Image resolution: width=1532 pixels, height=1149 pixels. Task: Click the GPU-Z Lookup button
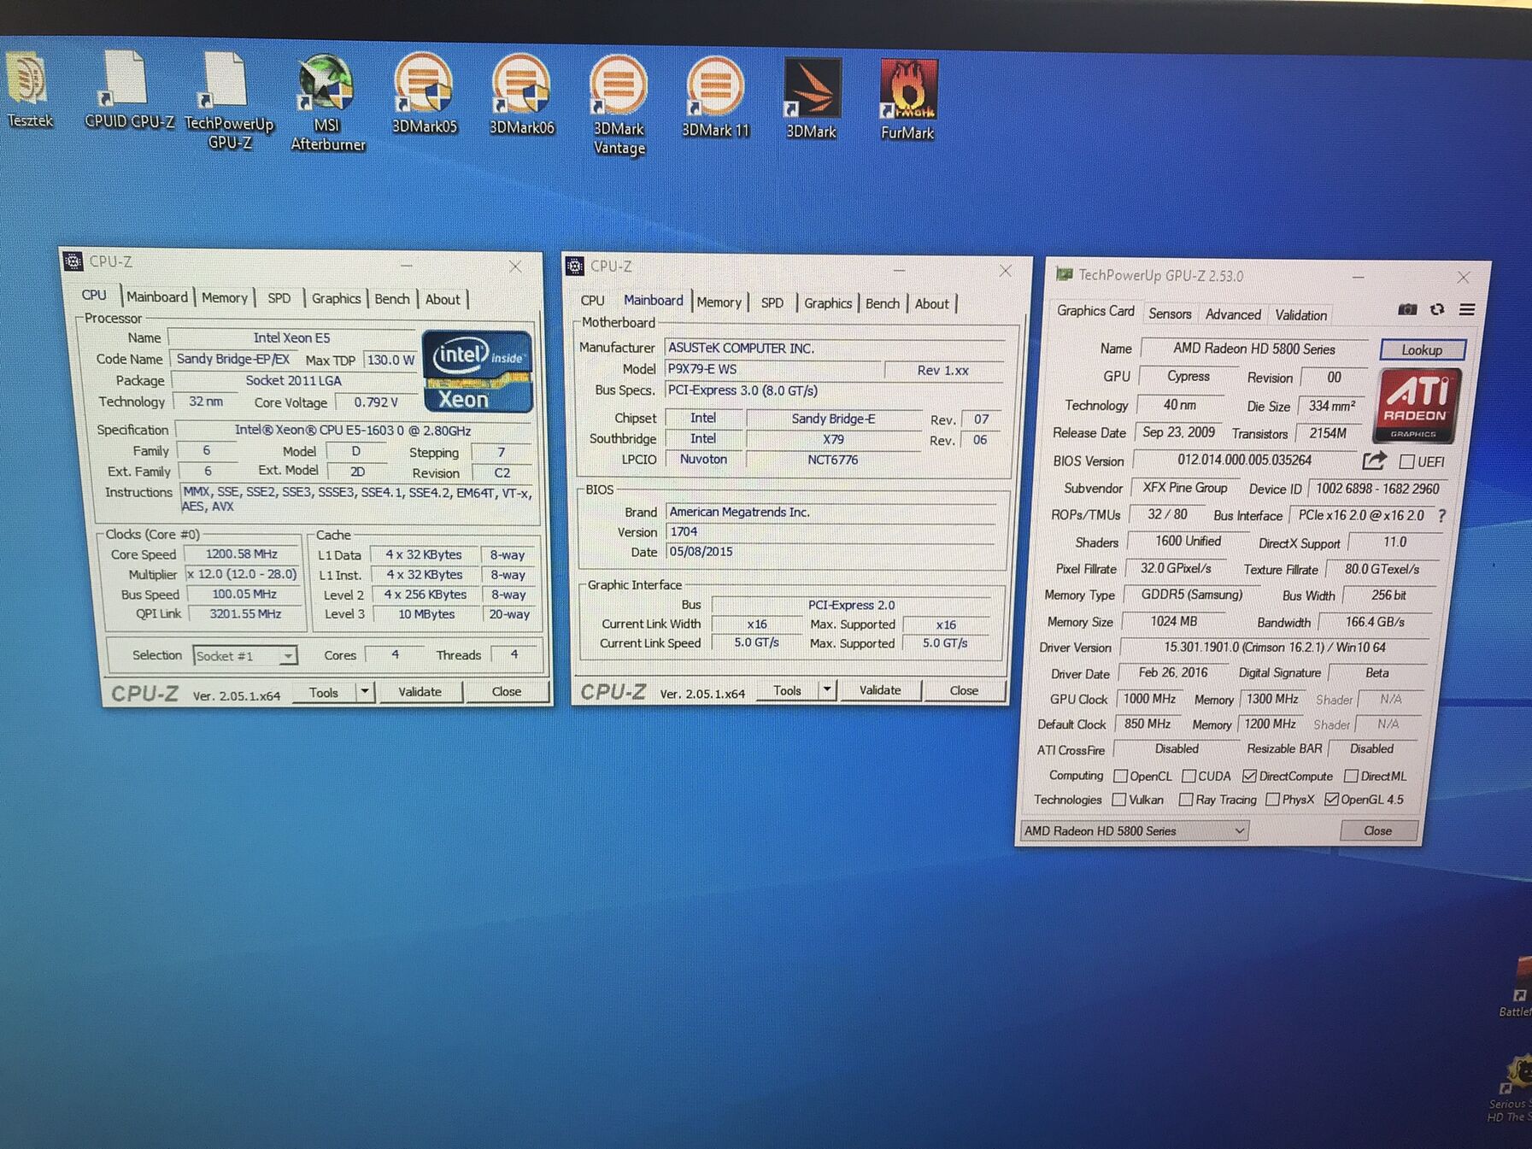1422,349
